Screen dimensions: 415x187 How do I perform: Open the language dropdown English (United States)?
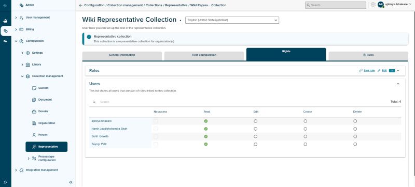tap(232, 20)
